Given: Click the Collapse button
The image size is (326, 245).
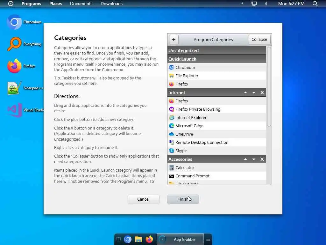Looking at the screenshot, I should point(259,39).
